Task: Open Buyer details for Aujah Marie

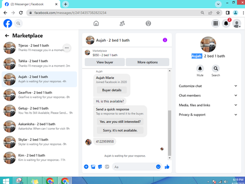Action: pyautogui.click(x=112, y=90)
